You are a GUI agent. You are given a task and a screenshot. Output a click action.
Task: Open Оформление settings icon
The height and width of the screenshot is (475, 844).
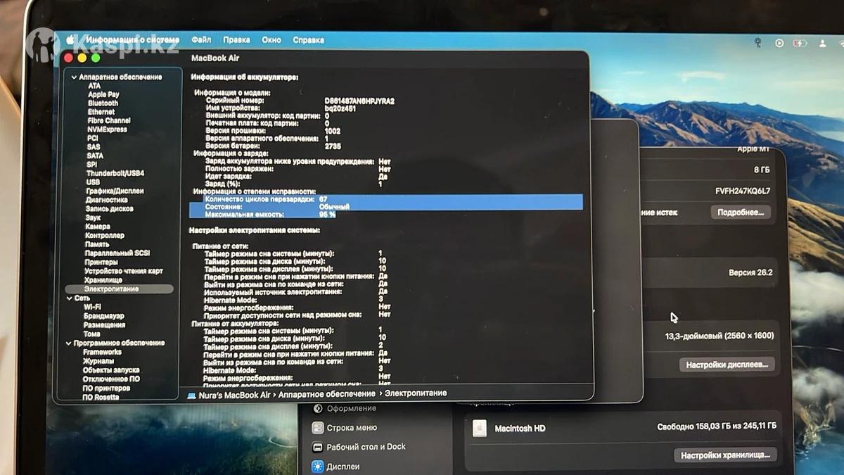(318, 408)
